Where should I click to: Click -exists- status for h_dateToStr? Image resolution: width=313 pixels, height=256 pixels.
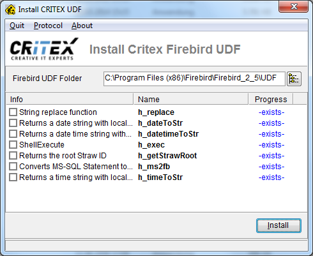(x=271, y=123)
